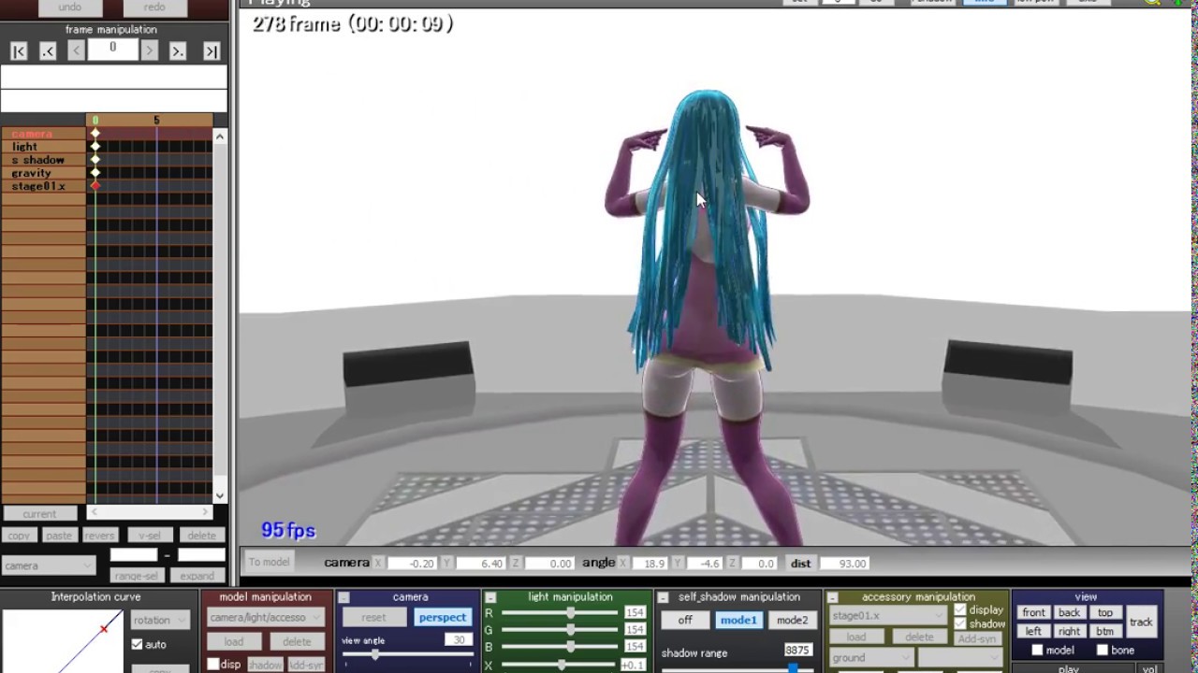Reset the camera
Image resolution: width=1198 pixels, height=673 pixels.
(373, 617)
